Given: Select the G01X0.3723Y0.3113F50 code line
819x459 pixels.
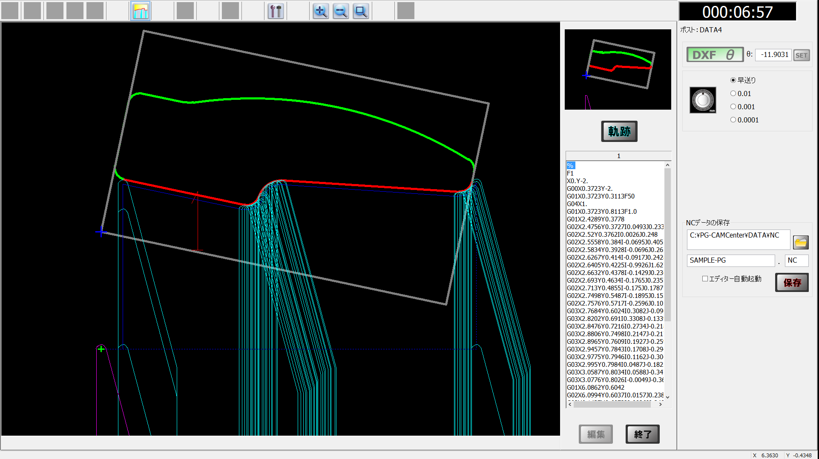Looking at the screenshot, I should tap(601, 196).
